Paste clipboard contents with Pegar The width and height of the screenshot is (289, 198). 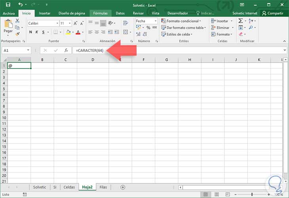coord(8,27)
